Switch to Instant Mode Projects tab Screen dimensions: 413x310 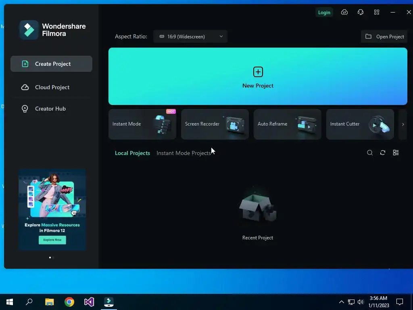point(184,153)
